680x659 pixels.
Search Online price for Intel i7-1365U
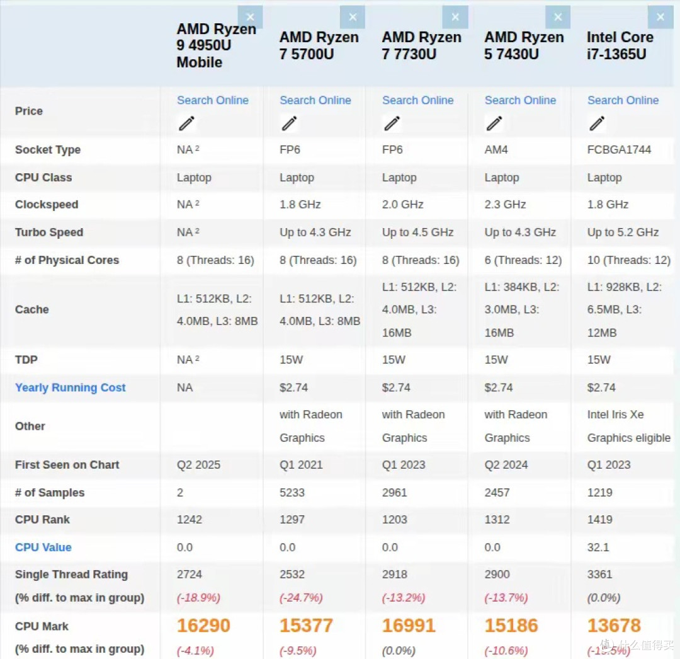click(x=623, y=100)
